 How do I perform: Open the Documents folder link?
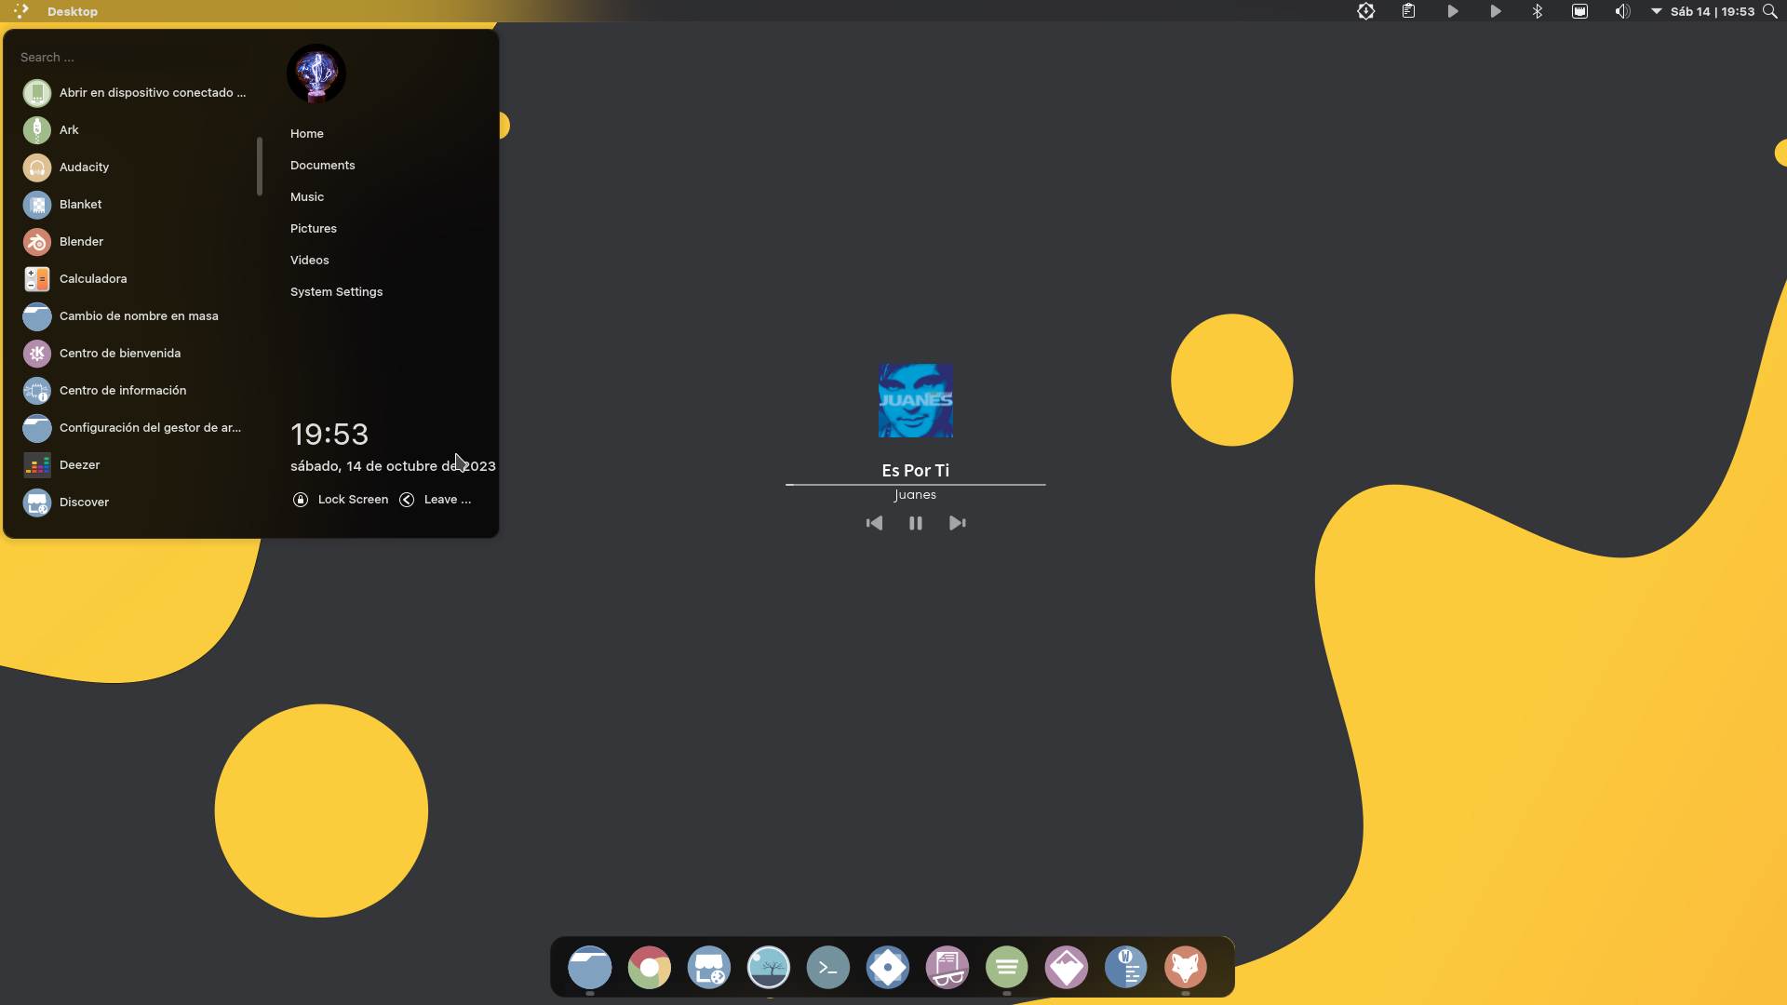[x=322, y=166]
